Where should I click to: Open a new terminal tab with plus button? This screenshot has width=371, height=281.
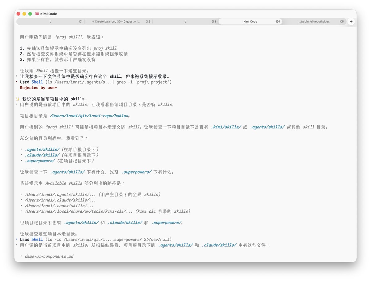[351, 21]
